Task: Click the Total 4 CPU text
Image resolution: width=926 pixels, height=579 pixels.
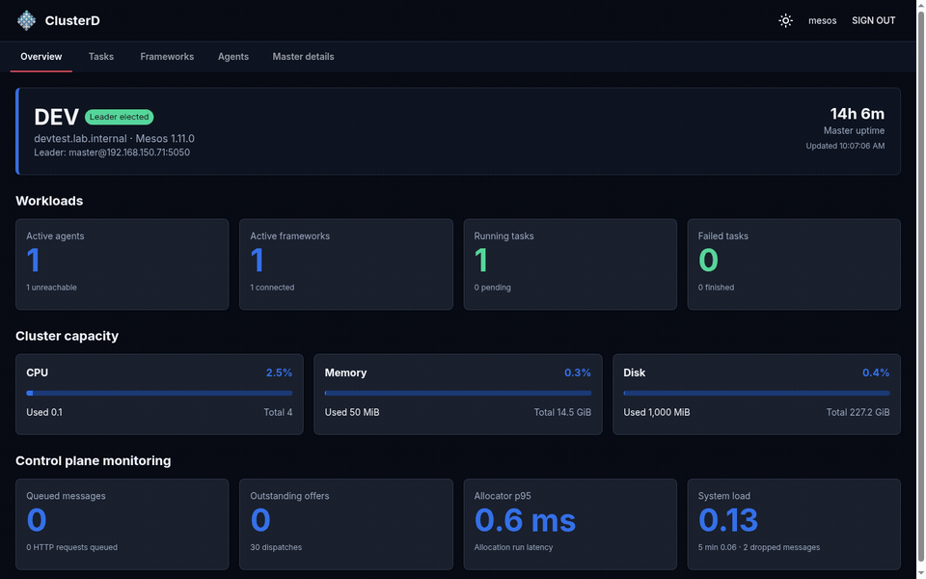Action: (x=278, y=412)
